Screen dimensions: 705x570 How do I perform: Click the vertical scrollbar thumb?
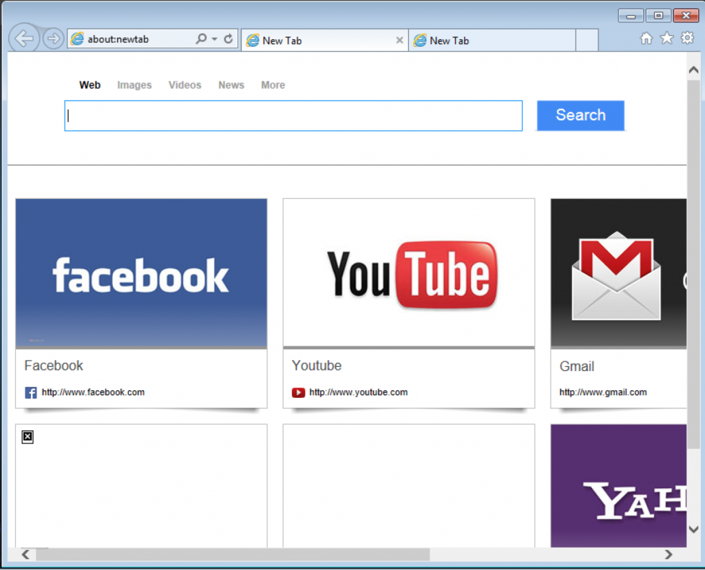[693, 265]
